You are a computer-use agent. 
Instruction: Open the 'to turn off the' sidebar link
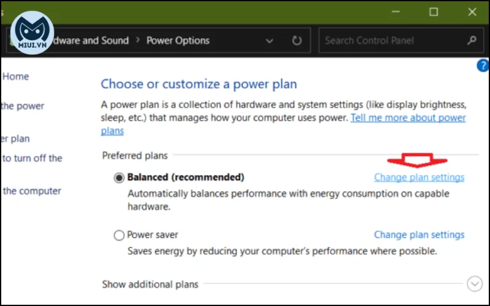[x=32, y=159]
